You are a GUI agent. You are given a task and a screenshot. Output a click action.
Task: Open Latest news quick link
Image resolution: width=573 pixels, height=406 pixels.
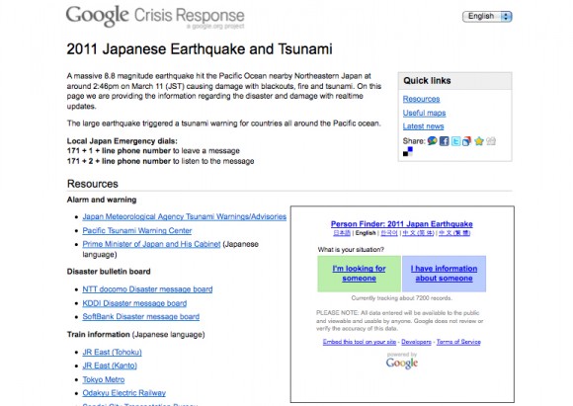(423, 126)
